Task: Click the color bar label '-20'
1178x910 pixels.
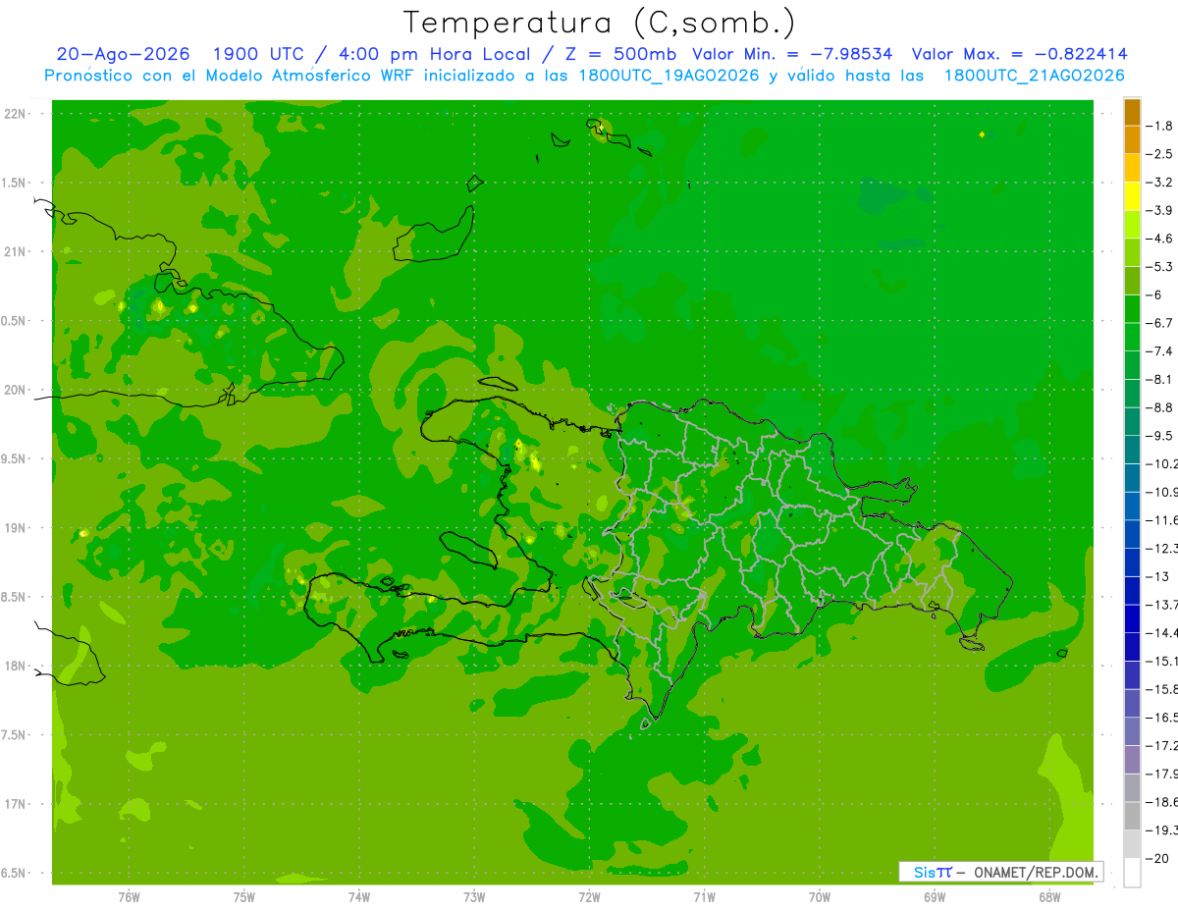Action: pyautogui.click(x=1157, y=858)
